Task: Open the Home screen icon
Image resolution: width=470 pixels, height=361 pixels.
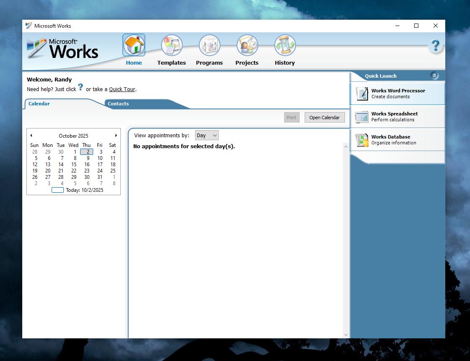Action: (x=133, y=45)
